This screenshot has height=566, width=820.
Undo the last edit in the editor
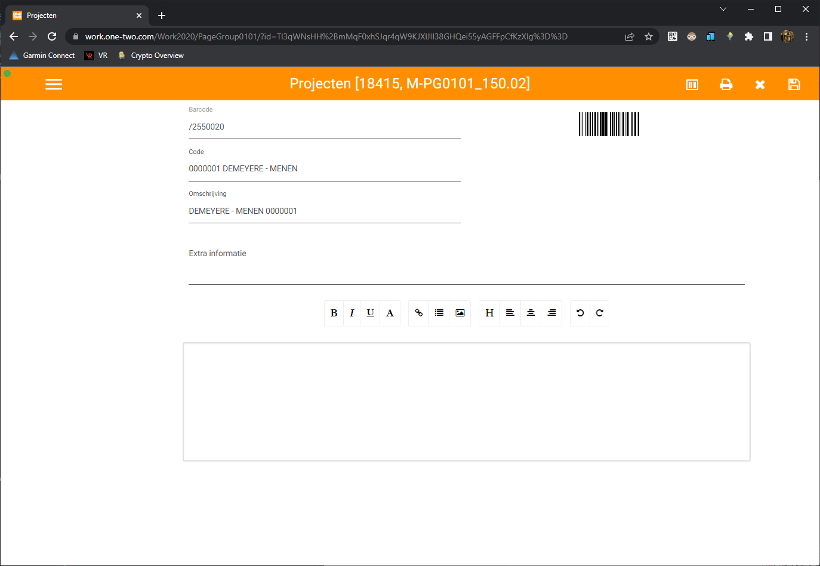pyautogui.click(x=580, y=313)
